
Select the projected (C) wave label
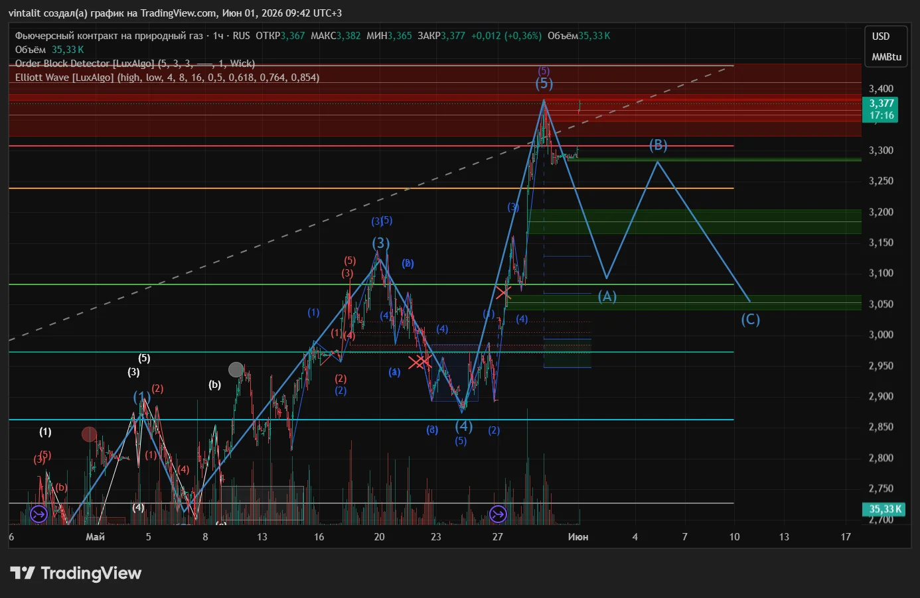point(751,320)
